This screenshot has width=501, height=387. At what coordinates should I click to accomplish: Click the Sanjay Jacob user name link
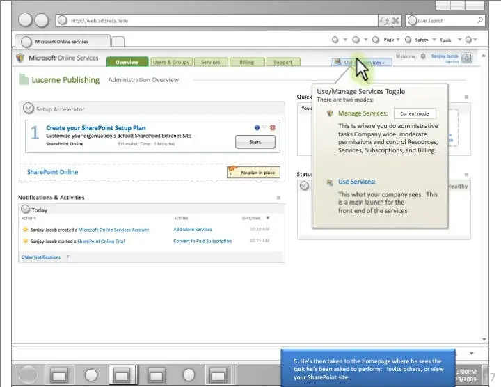[445, 56]
